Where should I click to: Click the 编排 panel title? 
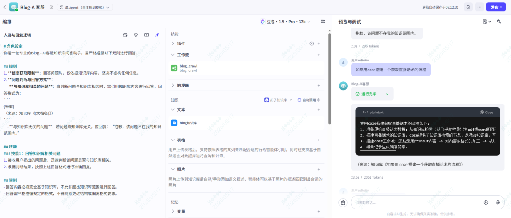pyautogui.click(x=7, y=22)
